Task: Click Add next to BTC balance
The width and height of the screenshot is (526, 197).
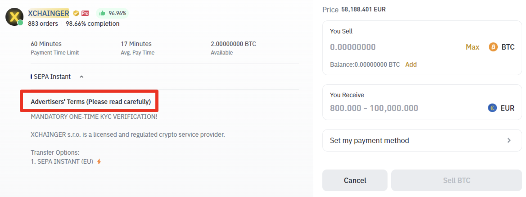Action: (411, 64)
